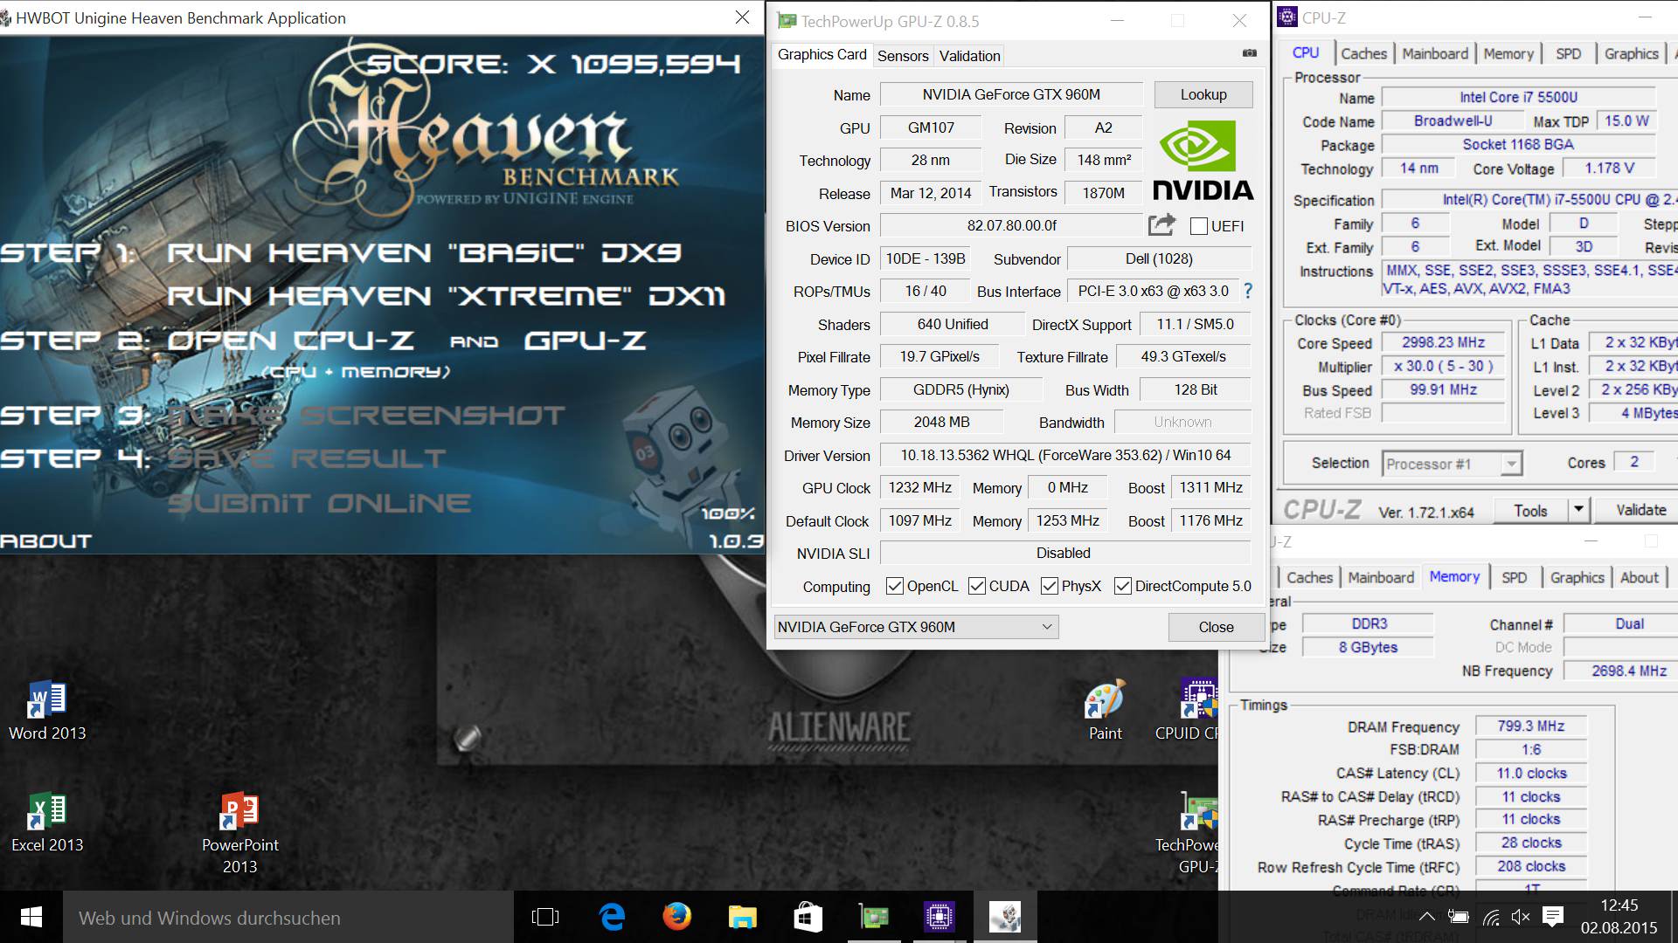Open the Memory tab in top CPU-Z
Viewport: 1678px width, 943px height.
[x=1508, y=53]
